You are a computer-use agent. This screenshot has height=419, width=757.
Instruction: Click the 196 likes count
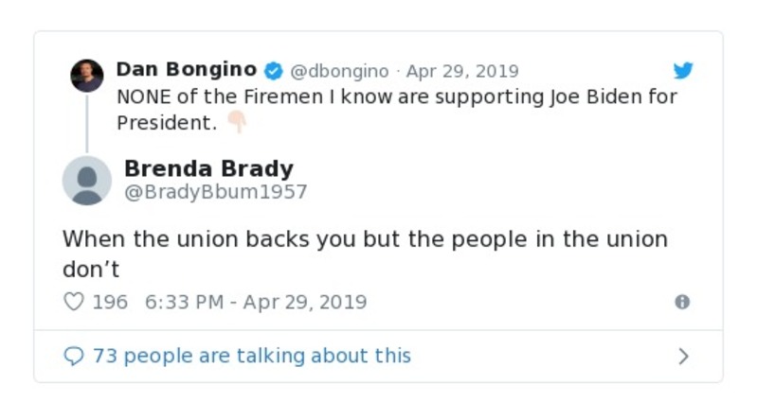(x=110, y=303)
